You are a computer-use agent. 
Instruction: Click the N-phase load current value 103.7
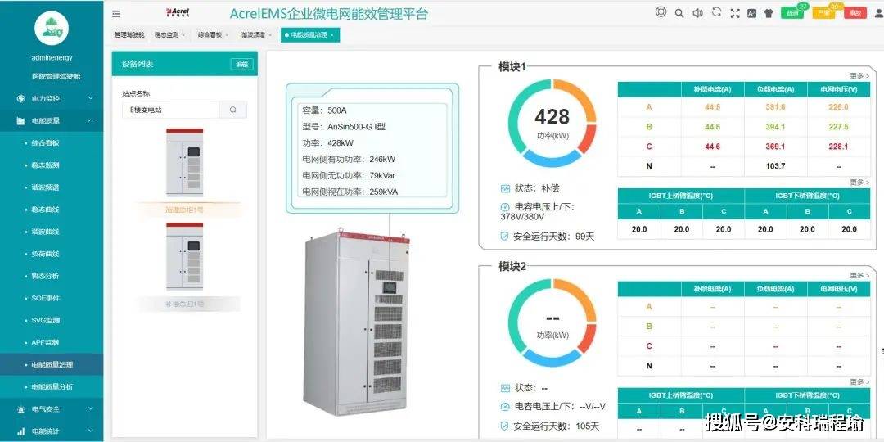click(x=776, y=166)
